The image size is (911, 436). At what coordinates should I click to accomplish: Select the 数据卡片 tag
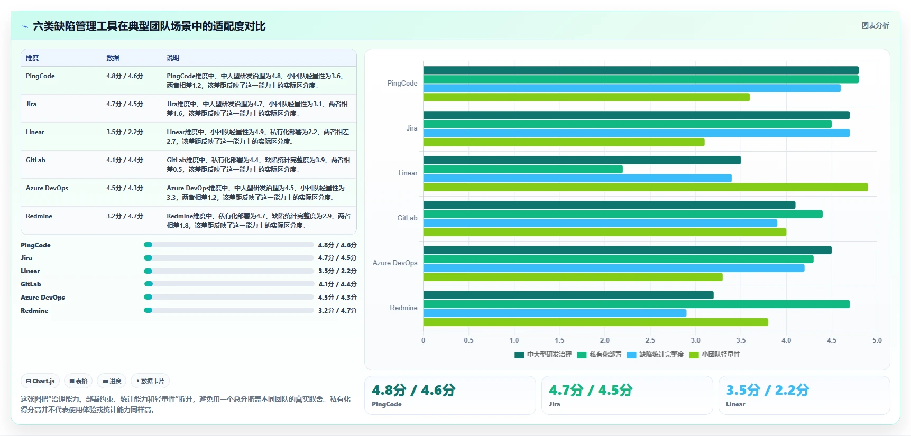tap(150, 381)
